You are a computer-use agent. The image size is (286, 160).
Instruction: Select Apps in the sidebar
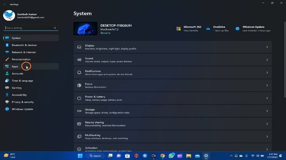tap(31, 66)
